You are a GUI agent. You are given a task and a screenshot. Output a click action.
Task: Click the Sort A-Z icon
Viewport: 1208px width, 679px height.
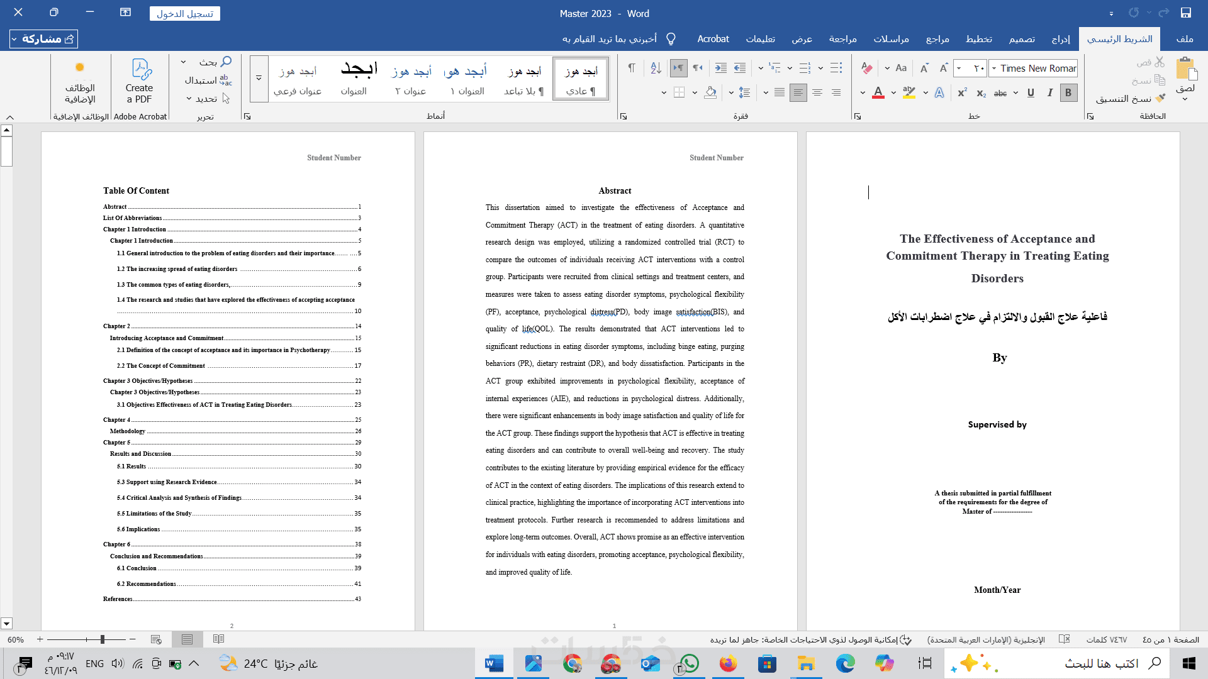click(x=656, y=69)
